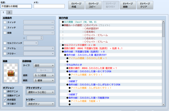The width and height of the screenshot is (169, 111).
Task: Select the ◇右を向く row
Action: [111, 38]
